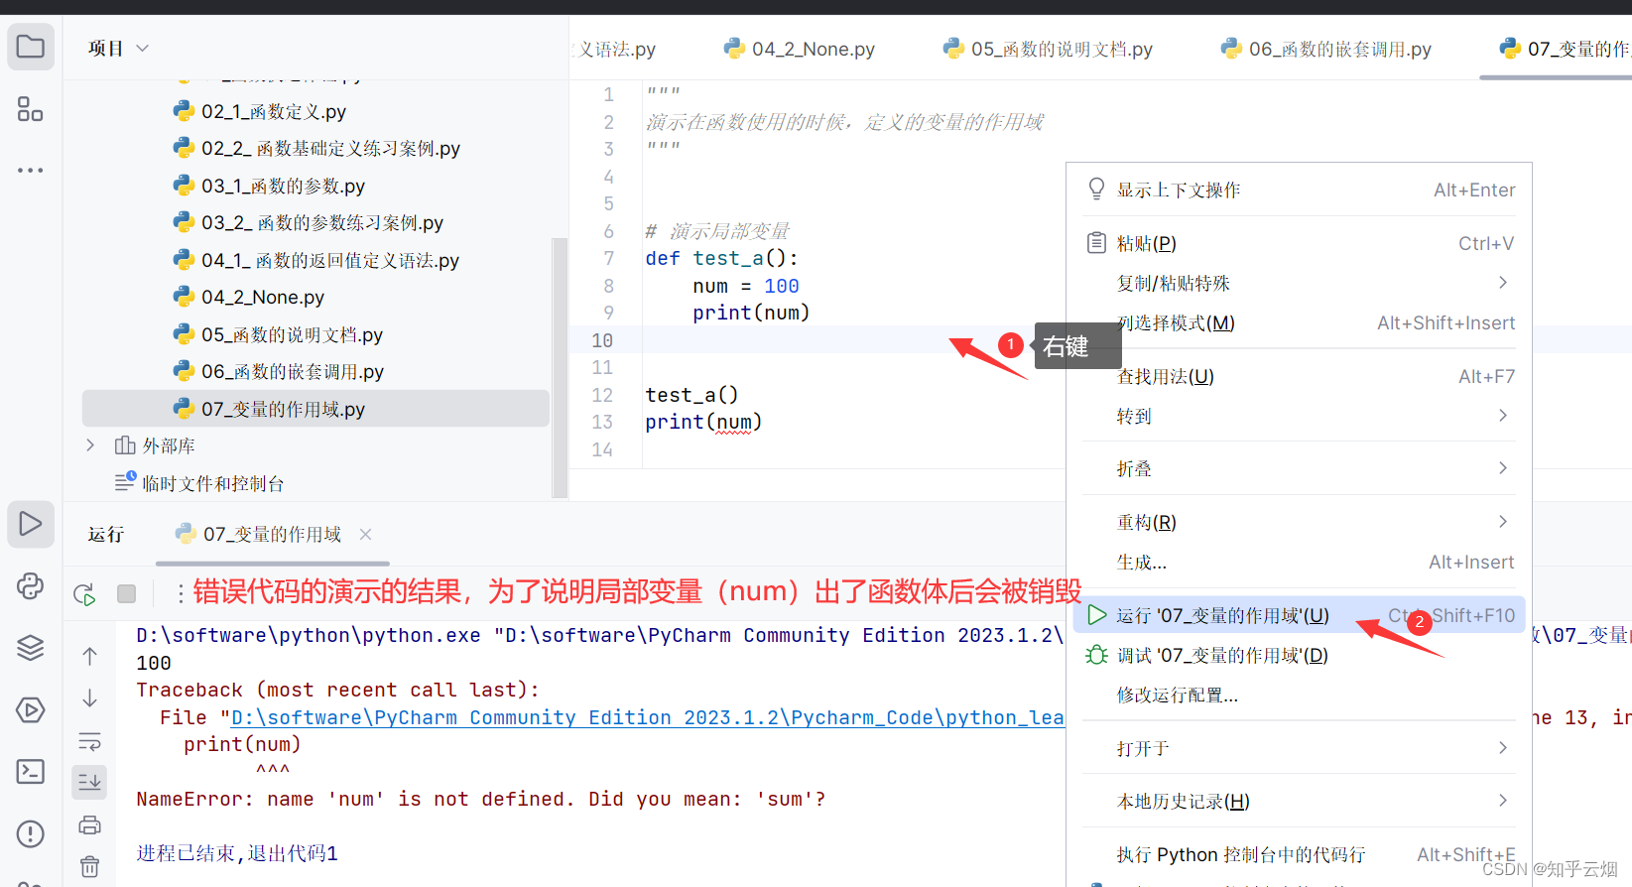Open 04_1_函数的返回值定义语法.py file
Viewport: 1632px width, 887px height.
click(x=316, y=260)
